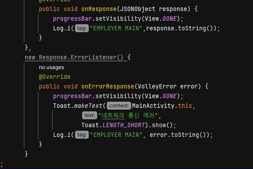This screenshot has width=253, height=169.
Task: Click Toast before LENGTH_SHORT
Action: coord(90,125)
